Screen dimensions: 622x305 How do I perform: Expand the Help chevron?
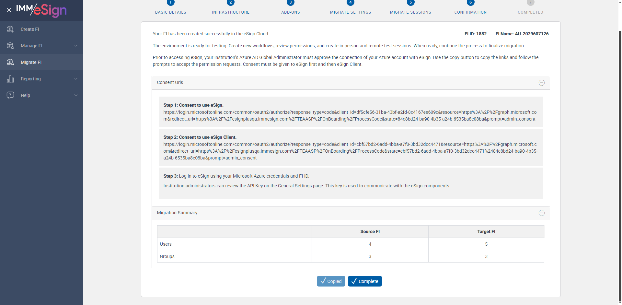tap(76, 95)
